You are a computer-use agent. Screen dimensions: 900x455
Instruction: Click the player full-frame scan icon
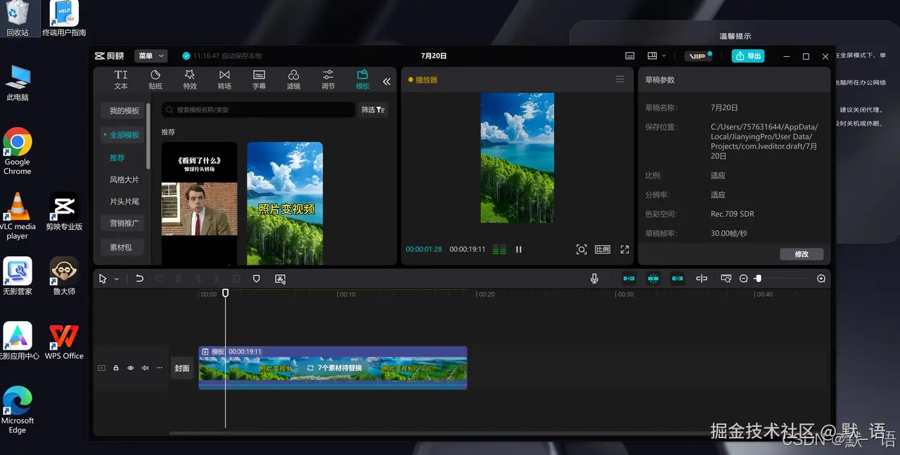pos(581,249)
